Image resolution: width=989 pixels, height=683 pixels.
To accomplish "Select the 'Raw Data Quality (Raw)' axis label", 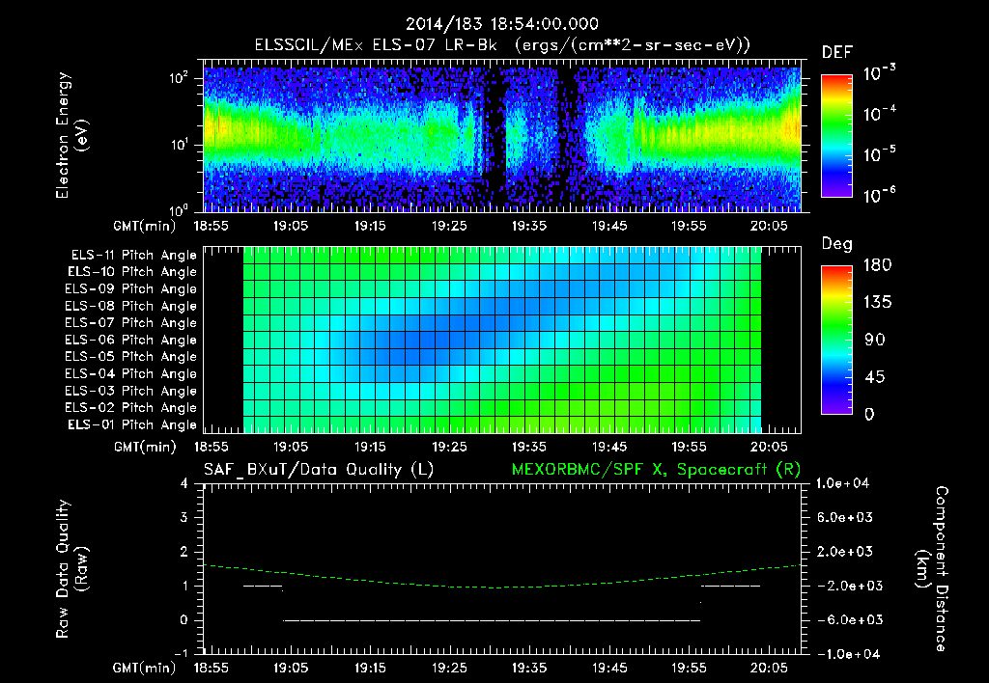I will tap(71, 569).
